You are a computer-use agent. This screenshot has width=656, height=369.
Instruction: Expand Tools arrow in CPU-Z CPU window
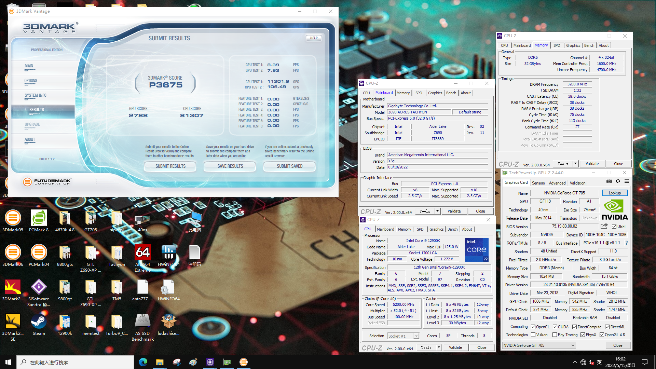click(439, 347)
